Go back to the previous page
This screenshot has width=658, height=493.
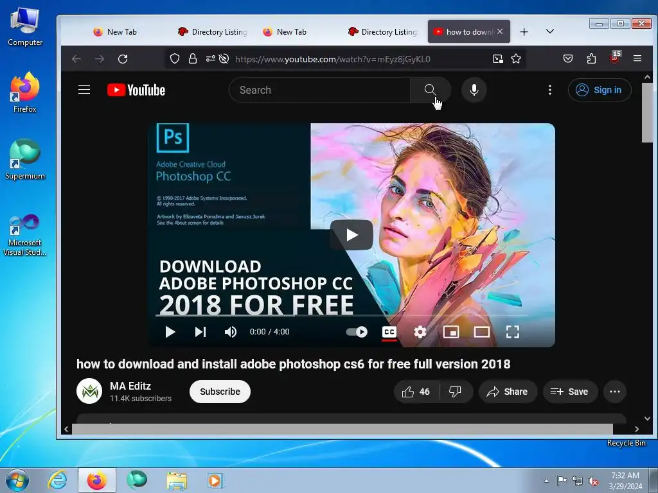(x=76, y=59)
